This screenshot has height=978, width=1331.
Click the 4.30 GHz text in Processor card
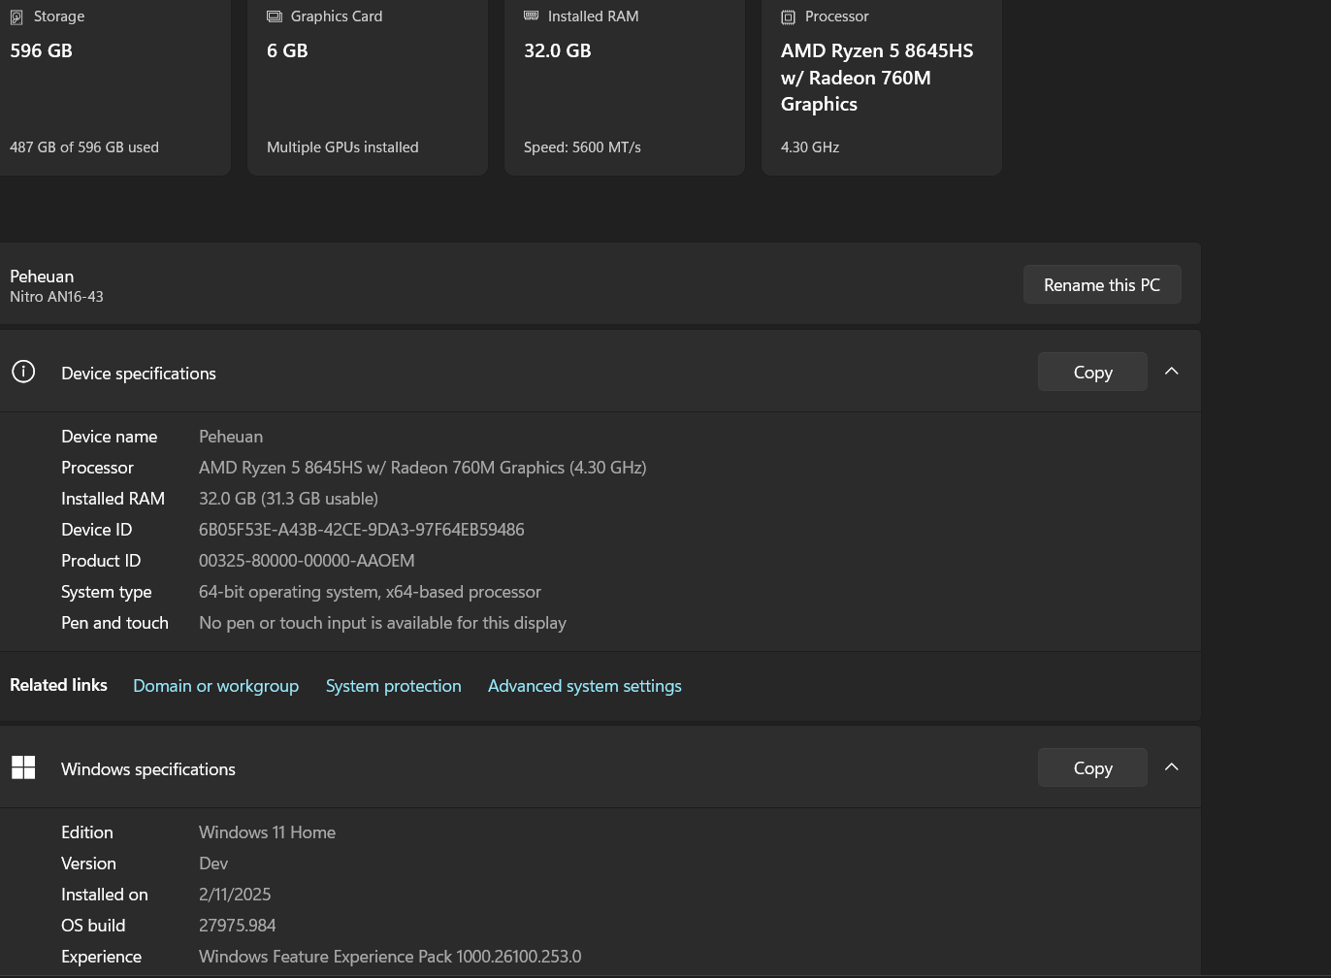(x=810, y=147)
